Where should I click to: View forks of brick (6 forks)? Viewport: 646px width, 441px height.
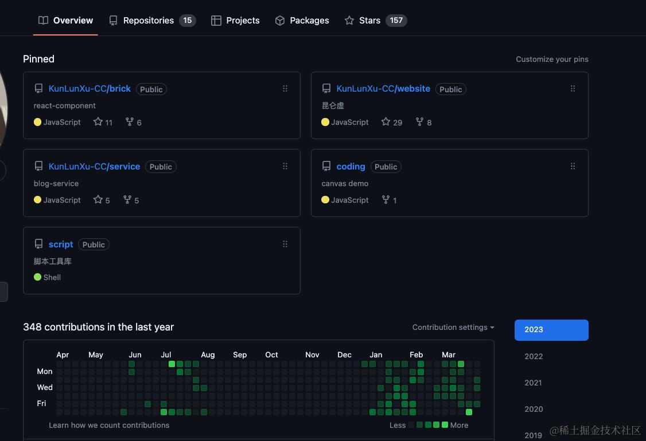[134, 122]
